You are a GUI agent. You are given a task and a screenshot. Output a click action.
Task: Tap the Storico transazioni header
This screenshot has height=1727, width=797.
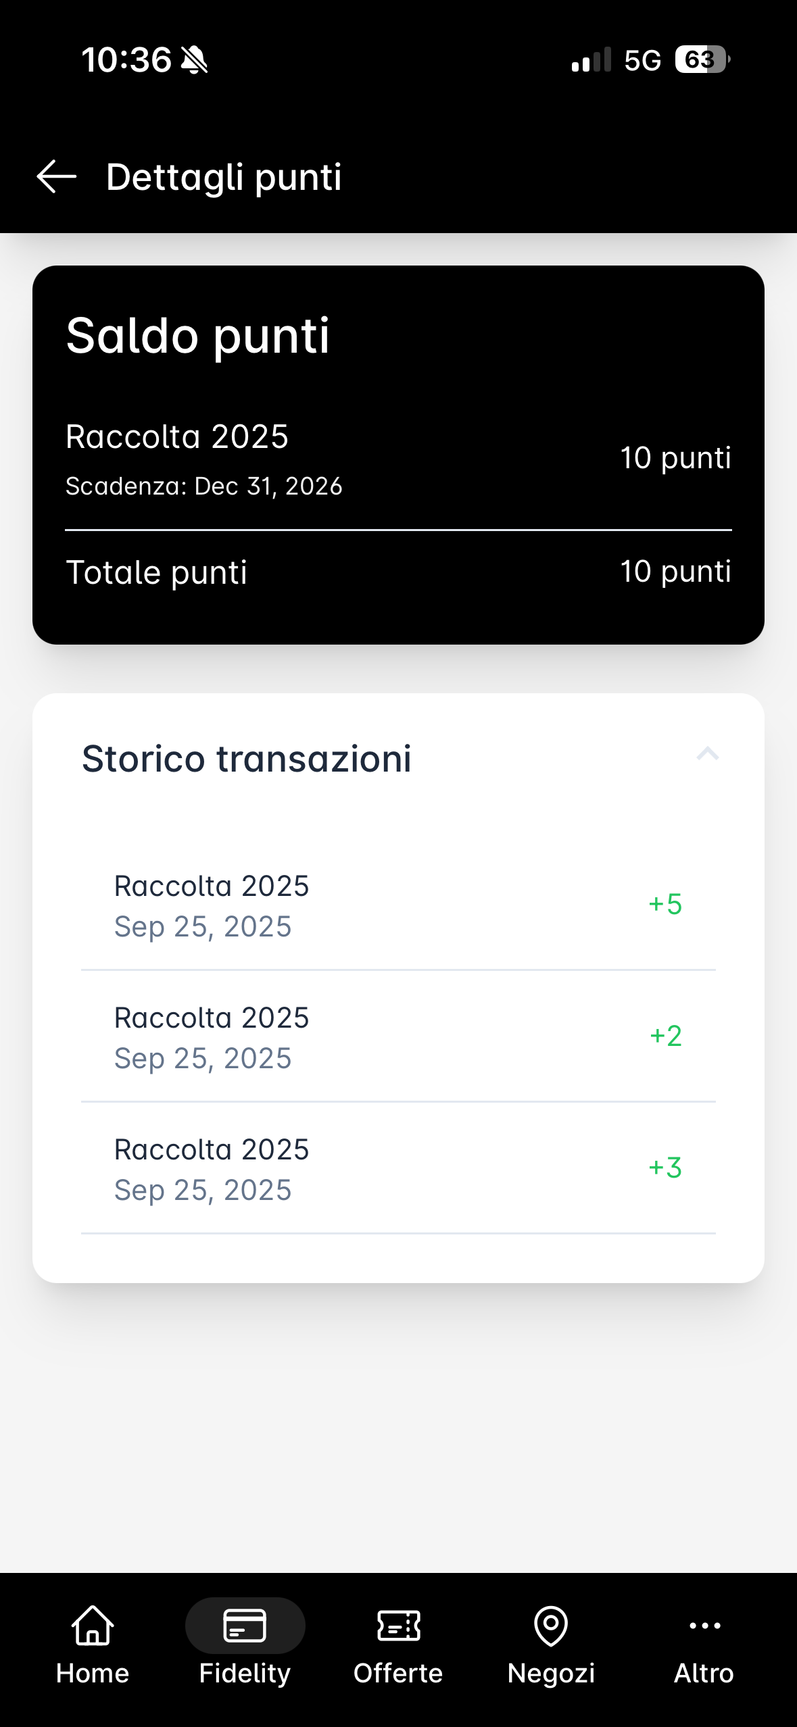click(x=247, y=758)
